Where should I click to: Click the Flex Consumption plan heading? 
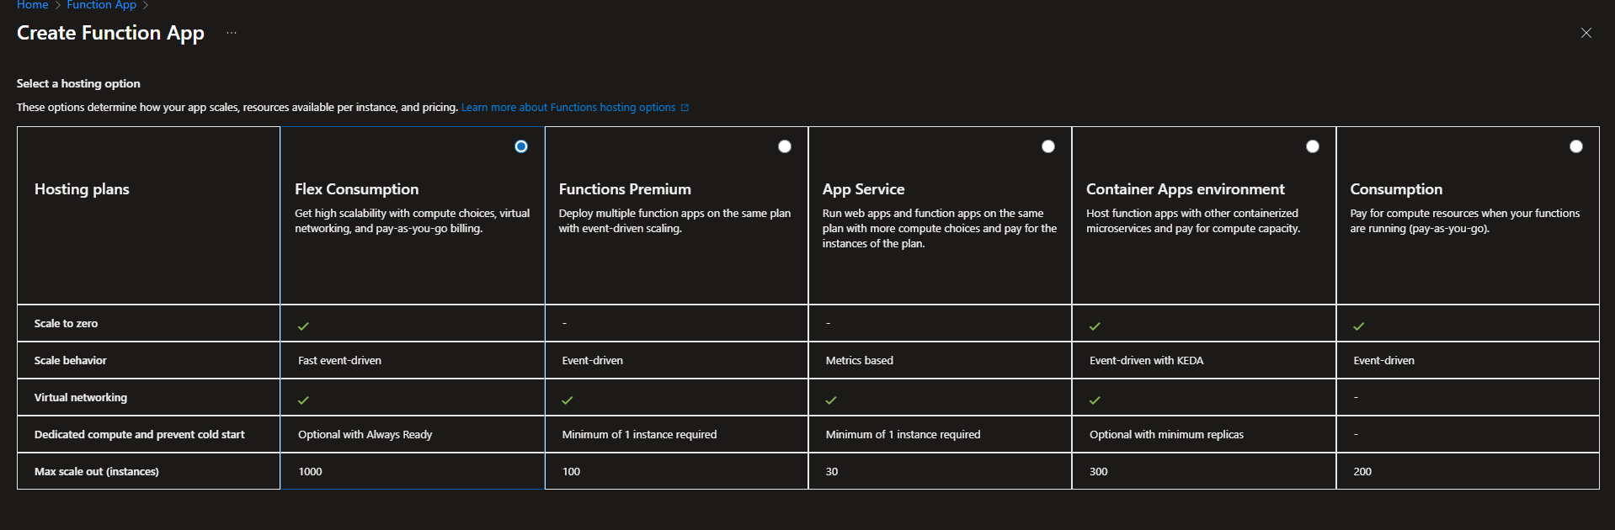(356, 189)
